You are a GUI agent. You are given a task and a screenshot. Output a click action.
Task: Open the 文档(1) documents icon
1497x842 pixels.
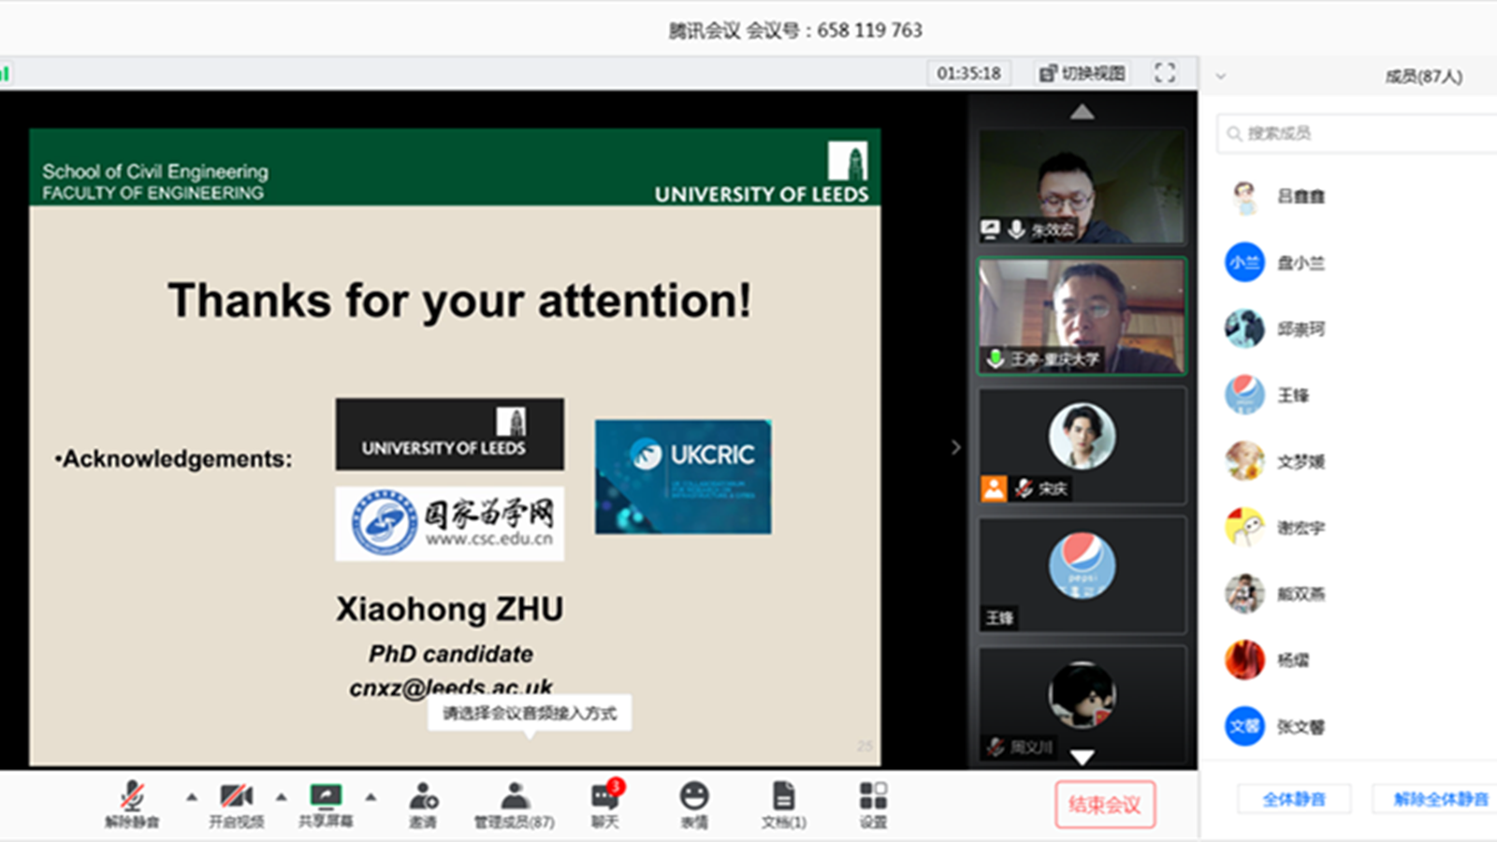(783, 804)
